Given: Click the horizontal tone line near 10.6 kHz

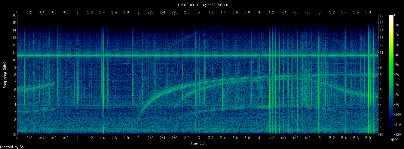Looking at the screenshot, I should [198, 56].
